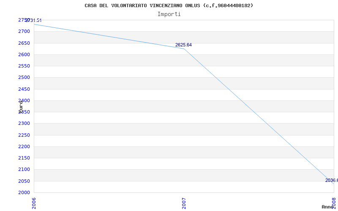Select the 2625.64 data point label

click(183, 45)
